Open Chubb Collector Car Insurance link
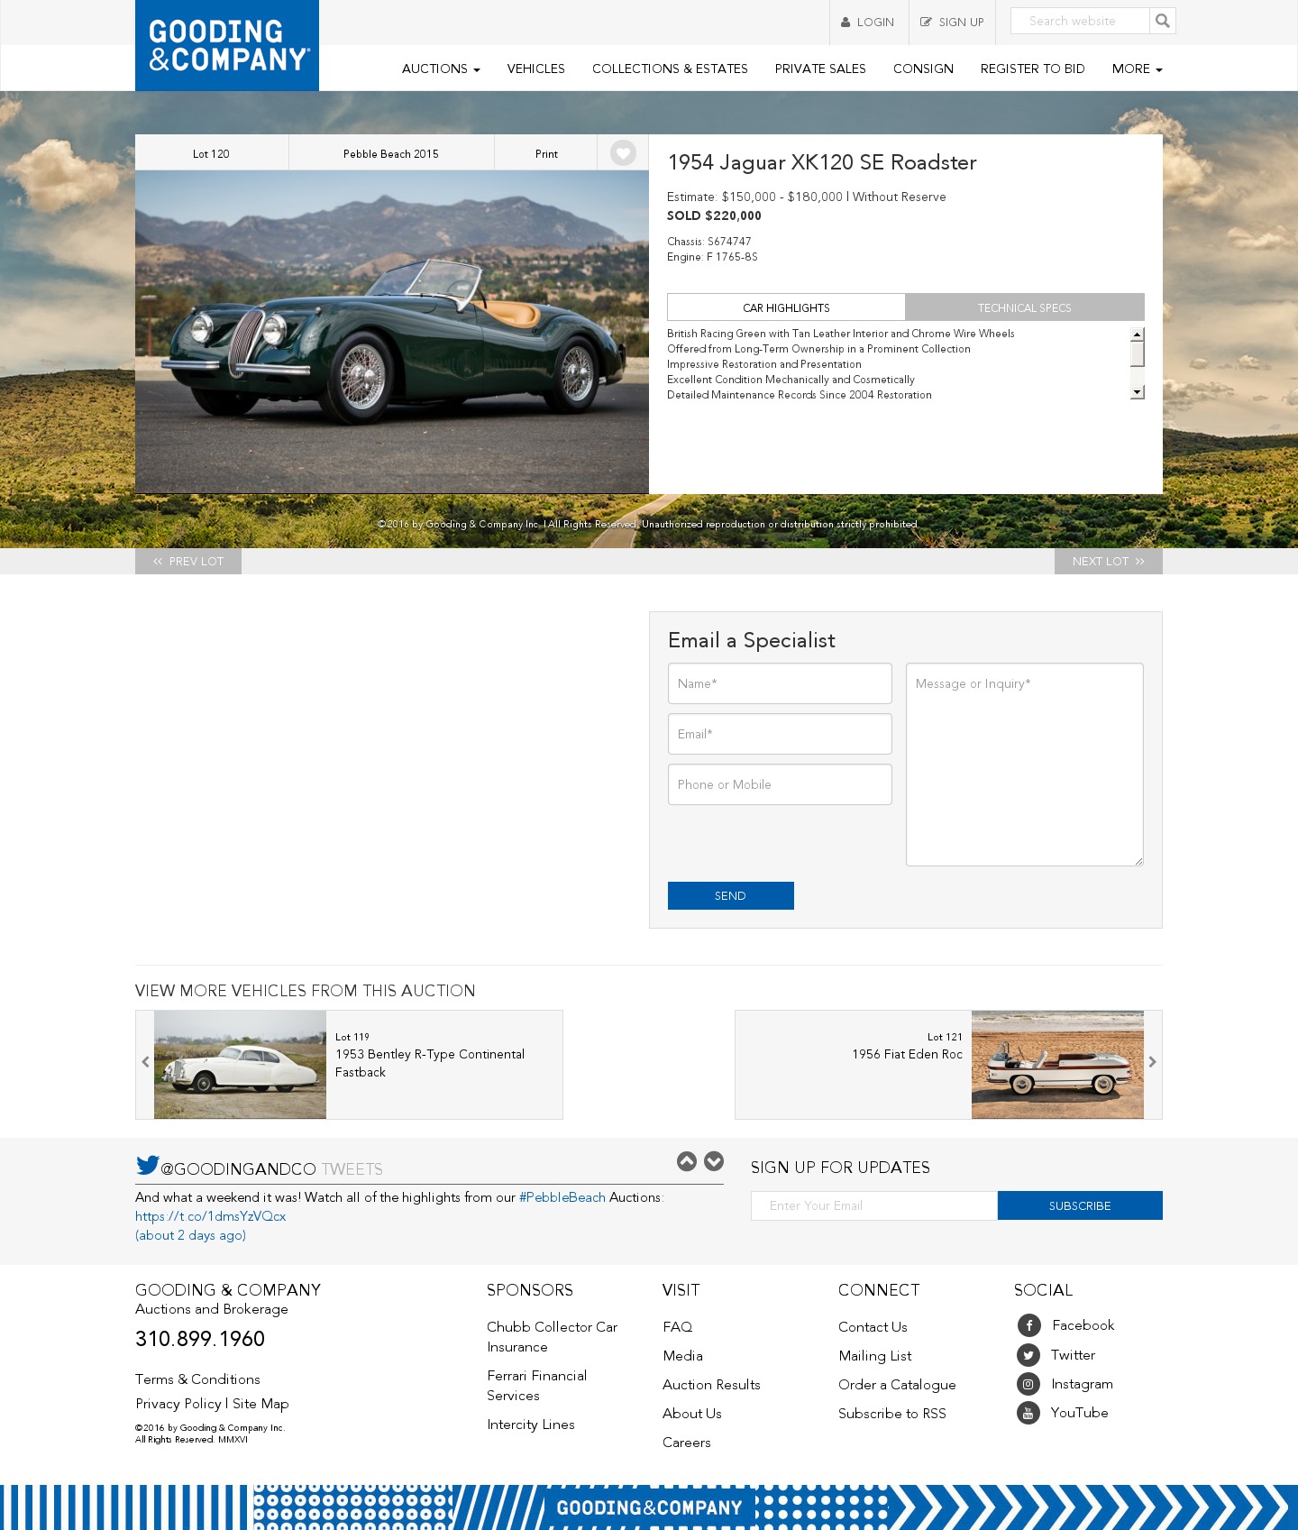1298x1530 pixels. (553, 1337)
